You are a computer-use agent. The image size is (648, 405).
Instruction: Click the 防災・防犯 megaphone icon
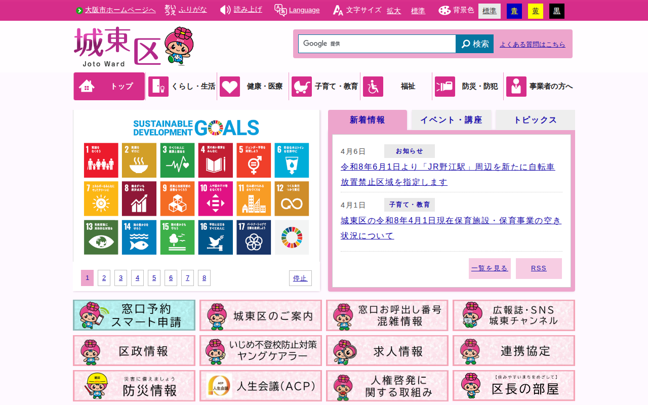tap(445, 87)
